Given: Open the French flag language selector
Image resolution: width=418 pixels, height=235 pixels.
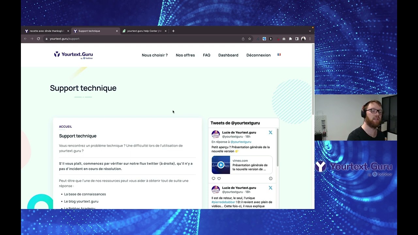Looking at the screenshot, I should (x=279, y=55).
